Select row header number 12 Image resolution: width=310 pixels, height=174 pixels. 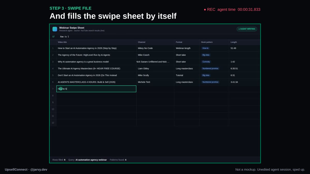click(x=53, y=123)
